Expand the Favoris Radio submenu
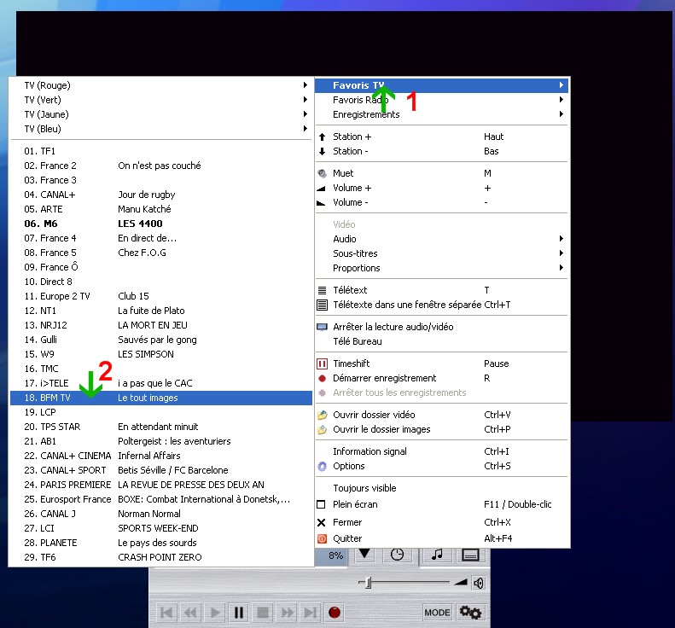 [x=442, y=100]
